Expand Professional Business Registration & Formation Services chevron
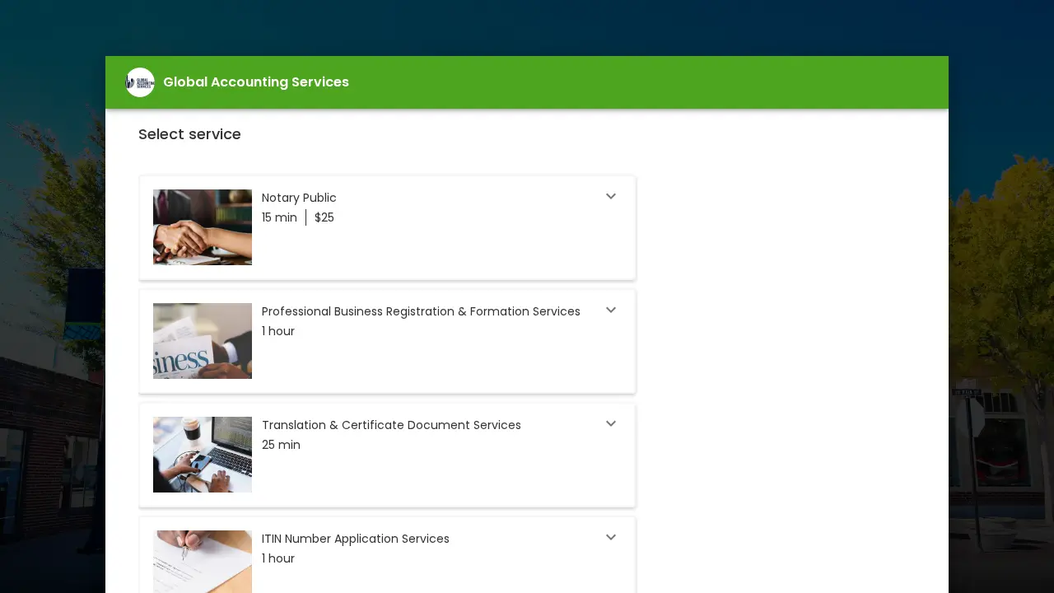Viewport: 1054px width, 593px height. tap(611, 311)
